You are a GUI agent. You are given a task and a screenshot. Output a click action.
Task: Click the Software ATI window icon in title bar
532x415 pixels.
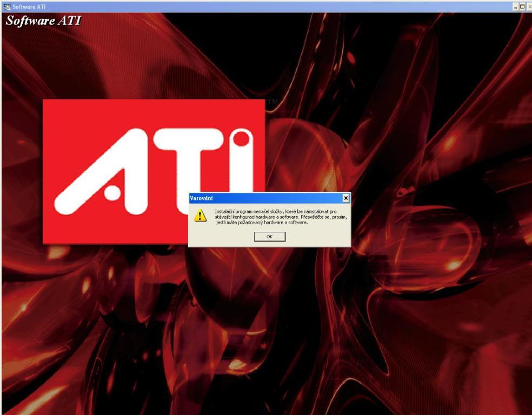6,6
